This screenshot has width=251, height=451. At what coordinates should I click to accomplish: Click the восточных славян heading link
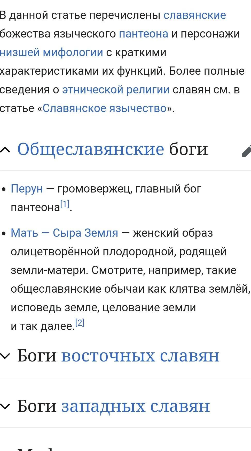(140, 356)
